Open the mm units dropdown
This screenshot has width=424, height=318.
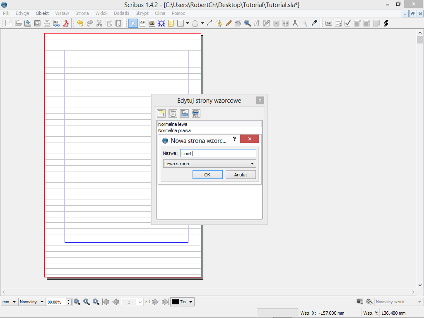point(9,302)
